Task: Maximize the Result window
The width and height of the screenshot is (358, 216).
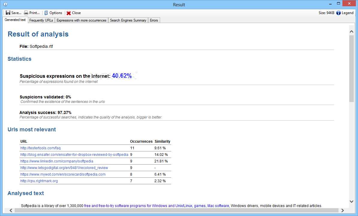Action: point(339,3)
